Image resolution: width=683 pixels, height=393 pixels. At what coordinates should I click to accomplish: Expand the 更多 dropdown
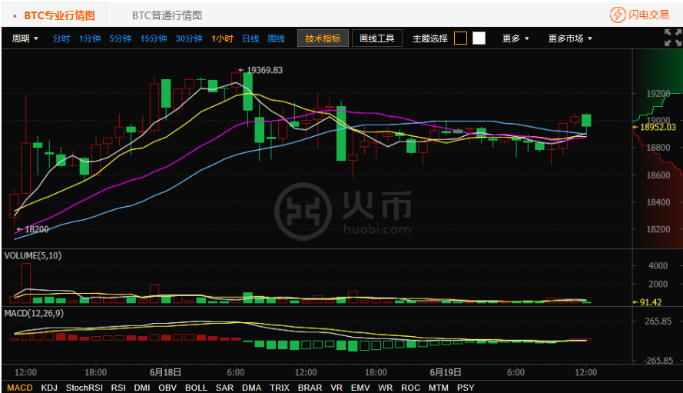(516, 38)
